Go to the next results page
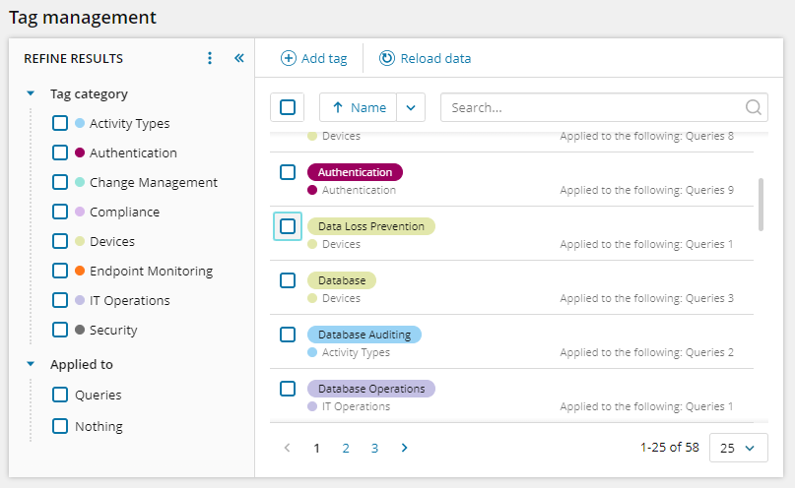This screenshot has width=795, height=488. coord(404,448)
